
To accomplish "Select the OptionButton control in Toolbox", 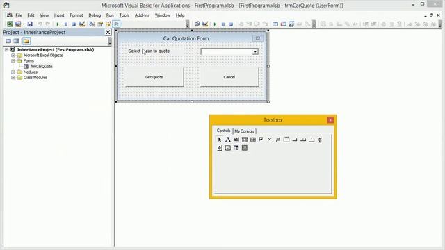I will [x=269, y=140].
